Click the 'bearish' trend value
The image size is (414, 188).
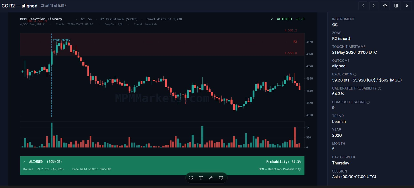pyautogui.click(x=339, y=121)
